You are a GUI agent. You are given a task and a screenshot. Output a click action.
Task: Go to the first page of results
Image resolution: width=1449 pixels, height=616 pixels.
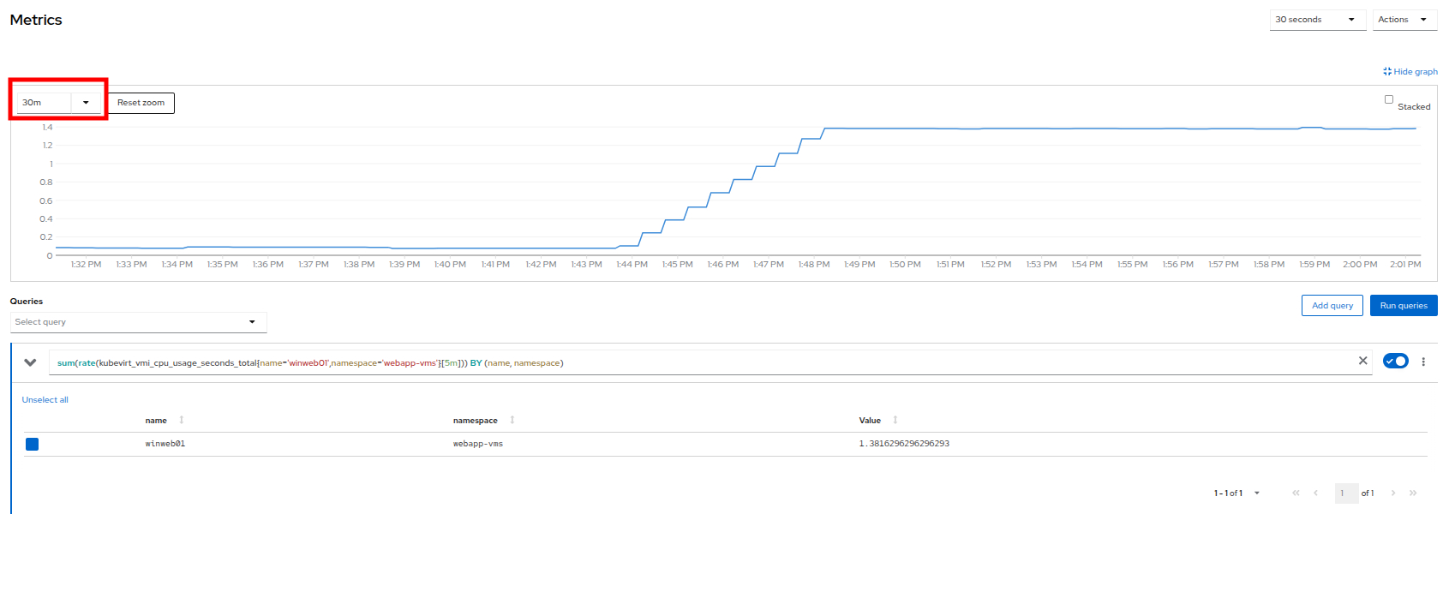pos(1296,493)
